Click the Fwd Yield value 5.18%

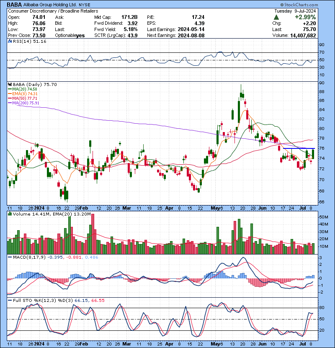coord(131,29)
